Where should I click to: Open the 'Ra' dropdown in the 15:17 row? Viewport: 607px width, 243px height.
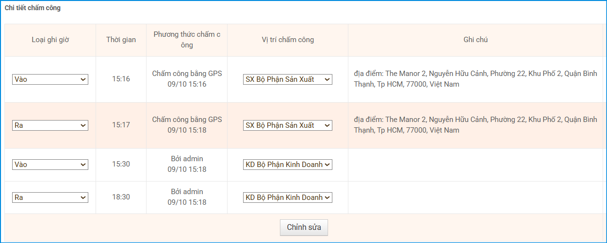click(x=50, y=125)
